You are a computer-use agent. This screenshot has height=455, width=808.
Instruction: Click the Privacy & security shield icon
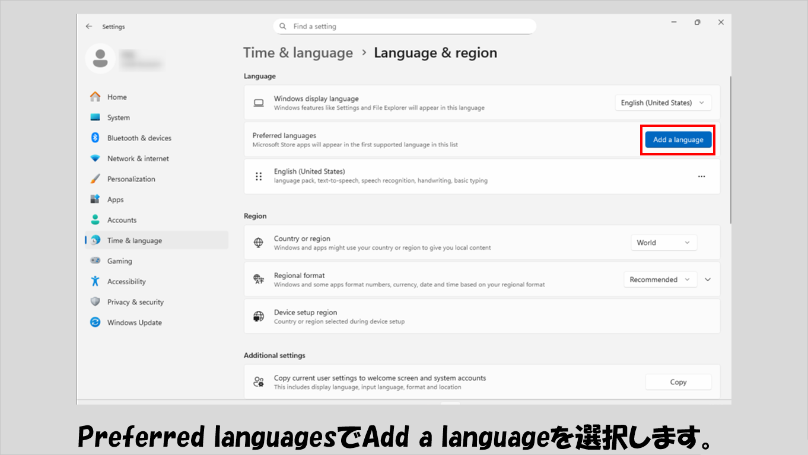point(95,302)
